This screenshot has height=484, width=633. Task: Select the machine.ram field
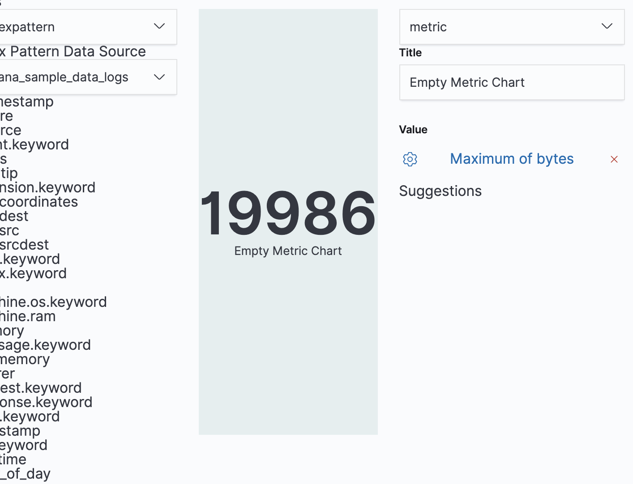click(x=28, y=316)
